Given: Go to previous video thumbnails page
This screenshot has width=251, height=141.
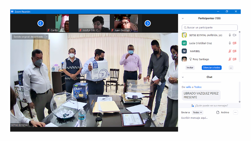Looking at the screenshot, I should pos(41,23).
